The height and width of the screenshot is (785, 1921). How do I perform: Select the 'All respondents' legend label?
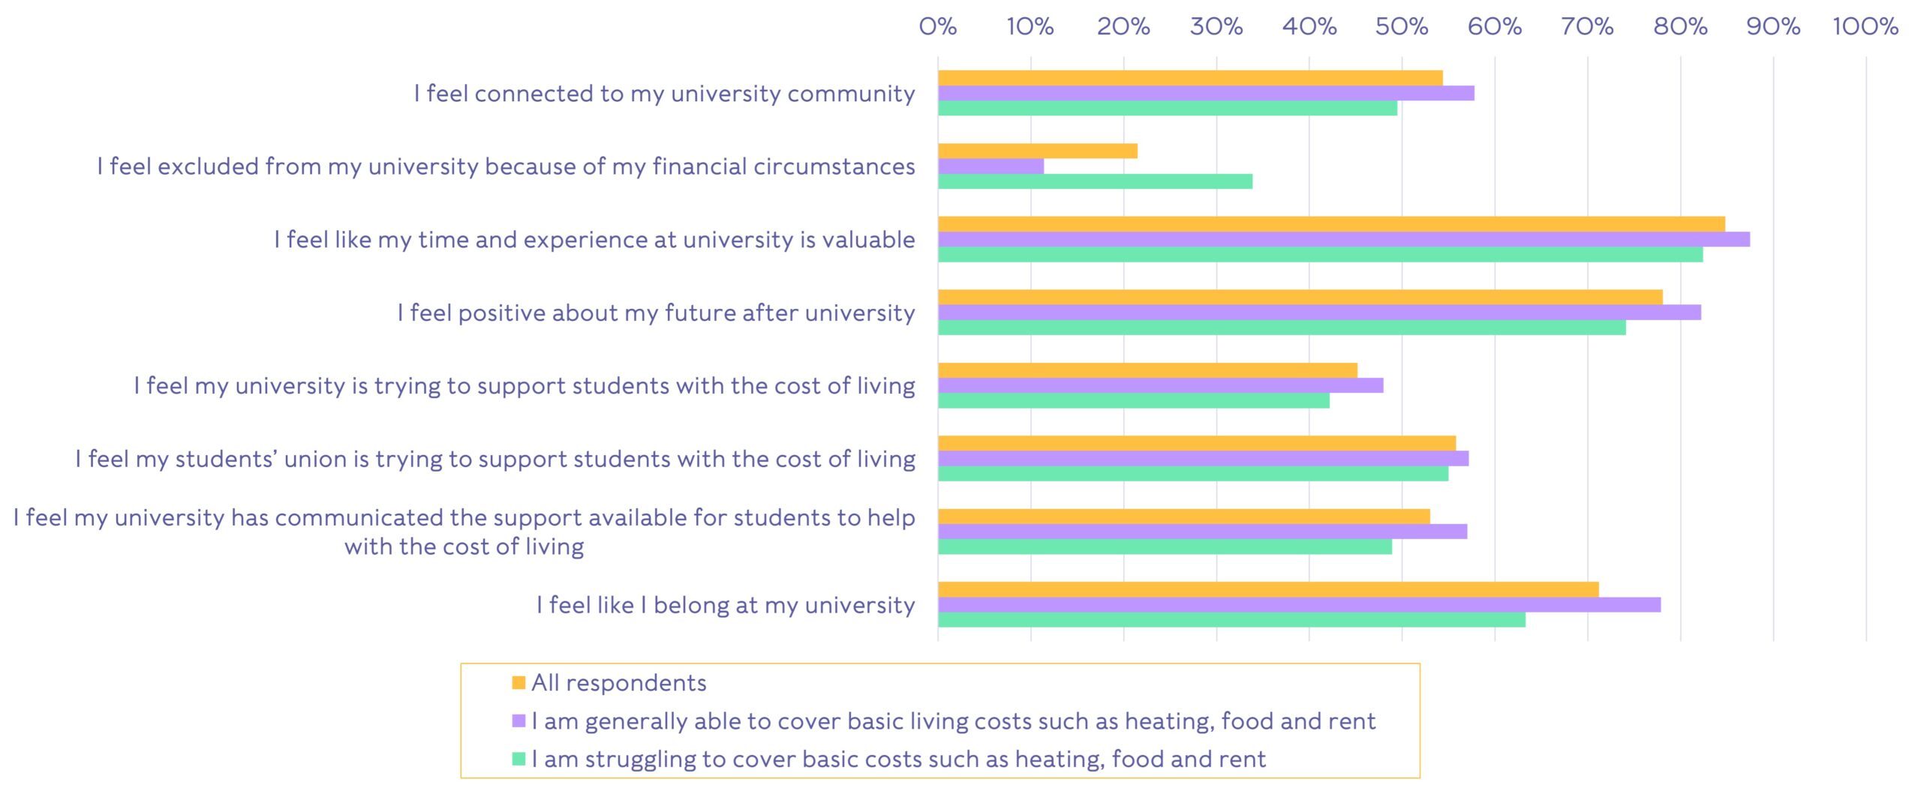click(619, 682)
